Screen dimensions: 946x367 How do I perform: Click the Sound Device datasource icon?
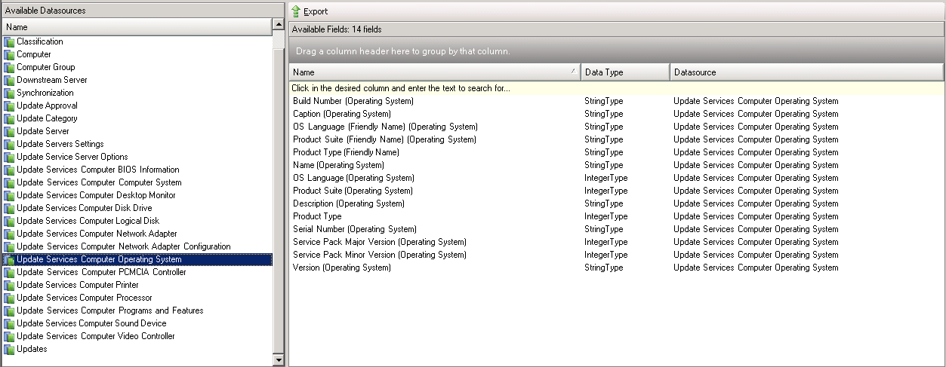point(9,324)
